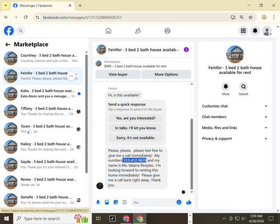This screenshot has height=224, width=280.
Task: Send quick reply 'Yes, are you interested?'
Action: 136,118
